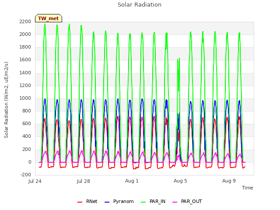Click the Solar Radiation chart title
The image size is (280, 210).
(x=140, y=5)
